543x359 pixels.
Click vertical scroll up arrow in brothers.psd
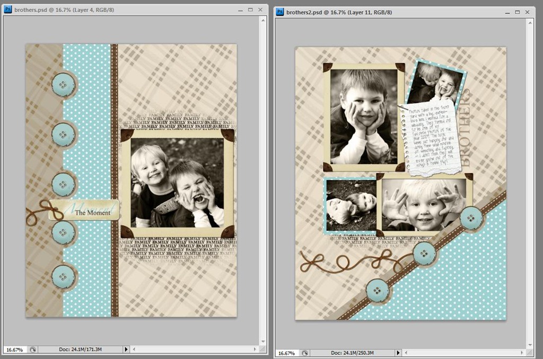263,21
